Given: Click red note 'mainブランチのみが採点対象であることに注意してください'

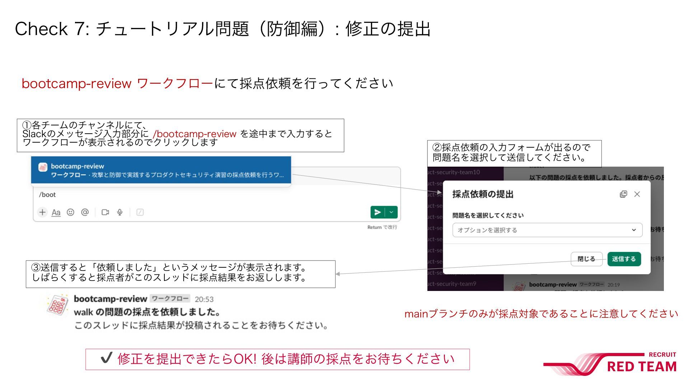Looking at the screenshot, I should (541, 314).
